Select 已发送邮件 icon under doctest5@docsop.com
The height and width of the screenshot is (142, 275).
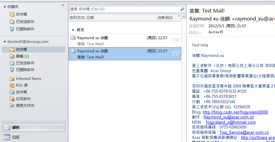(12, 63)
